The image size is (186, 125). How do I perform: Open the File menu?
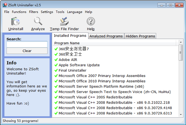tap(7, 12)
